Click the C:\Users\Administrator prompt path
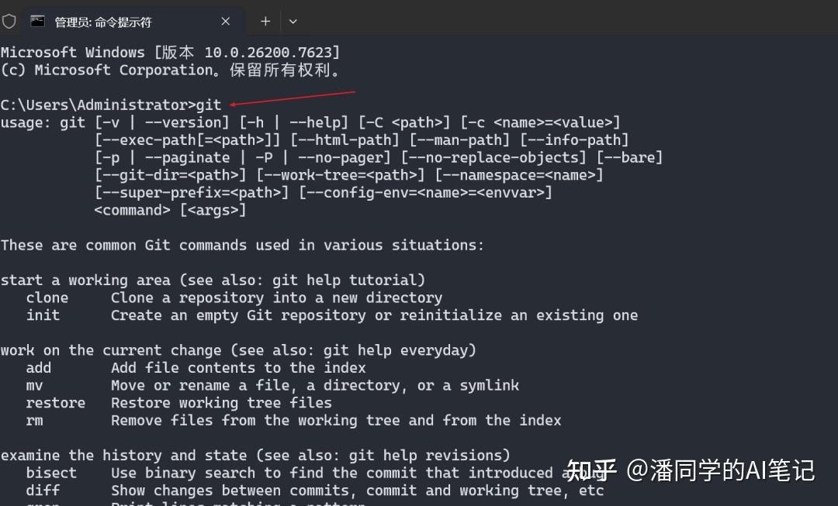The width and height of the screenshot is (838, 506). pyautogui.click(x=95, y=105)
